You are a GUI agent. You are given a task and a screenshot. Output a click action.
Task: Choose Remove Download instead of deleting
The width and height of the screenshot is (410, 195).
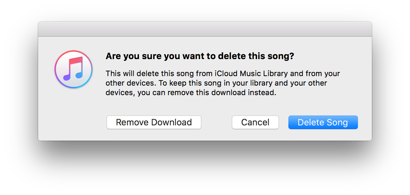(154, 122)
